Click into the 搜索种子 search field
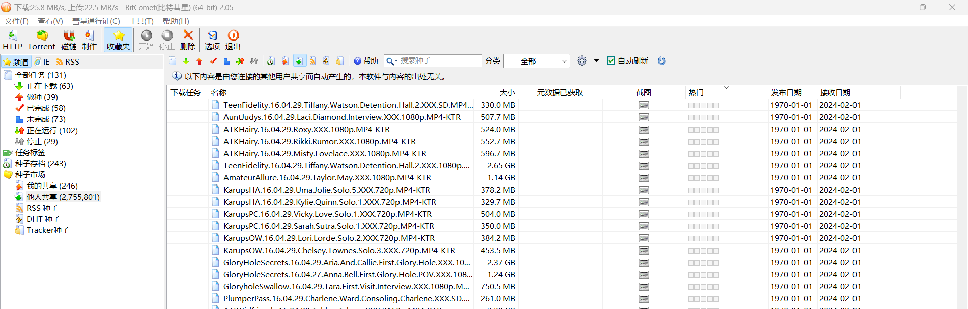 tap(440, 60)
